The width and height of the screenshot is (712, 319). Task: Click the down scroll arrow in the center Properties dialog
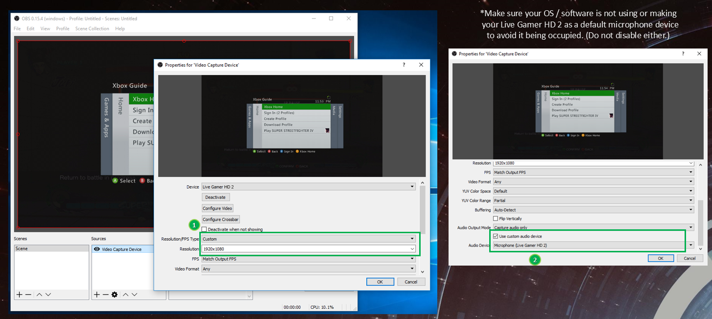423,271
